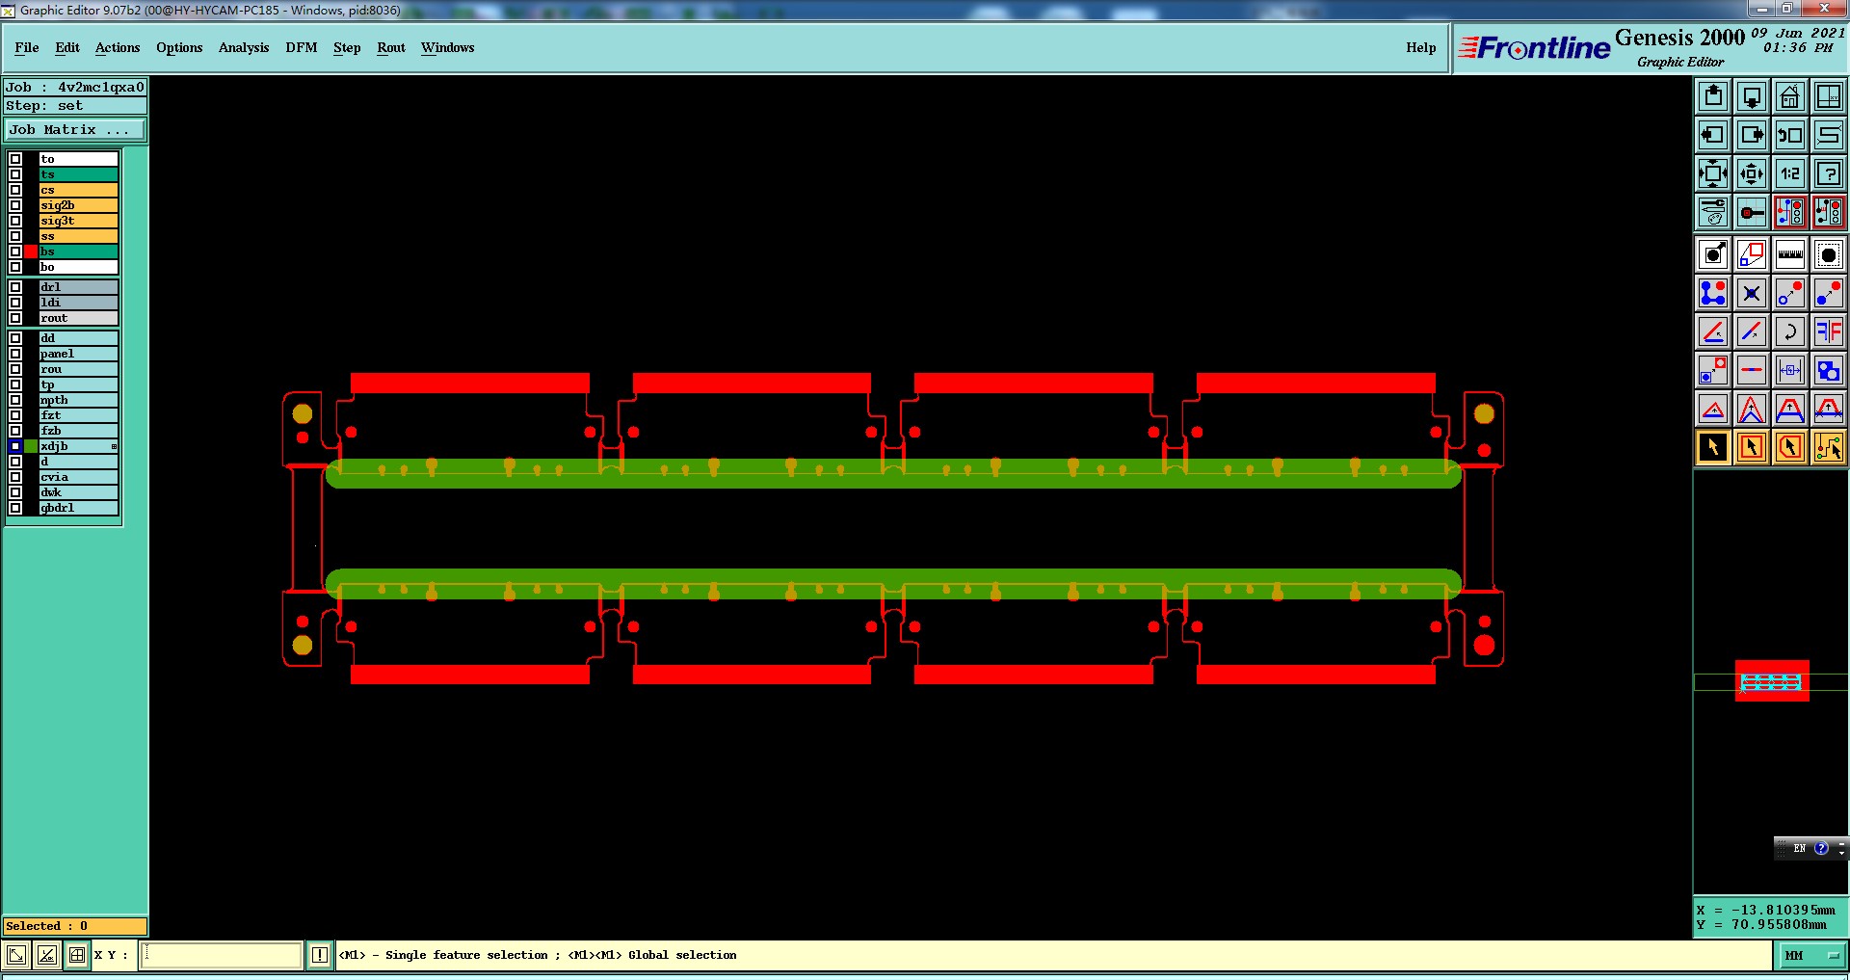The width and height of the screenshot is (1850, 980).
Task: Open the wrench and palette settings icon
Action: pyautogui.click(x=1712, y=212)
